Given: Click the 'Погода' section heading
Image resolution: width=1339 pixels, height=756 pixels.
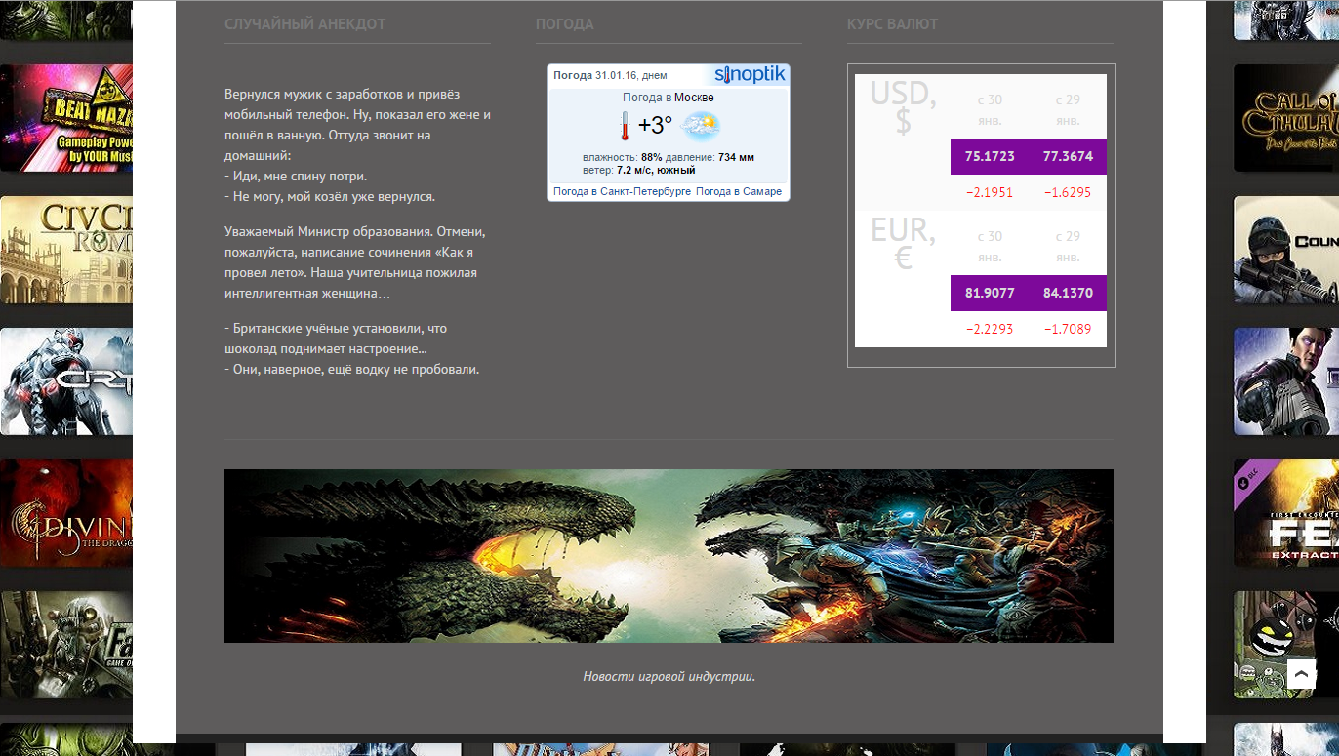Looking at the screenshot, I should click(564, 24).
